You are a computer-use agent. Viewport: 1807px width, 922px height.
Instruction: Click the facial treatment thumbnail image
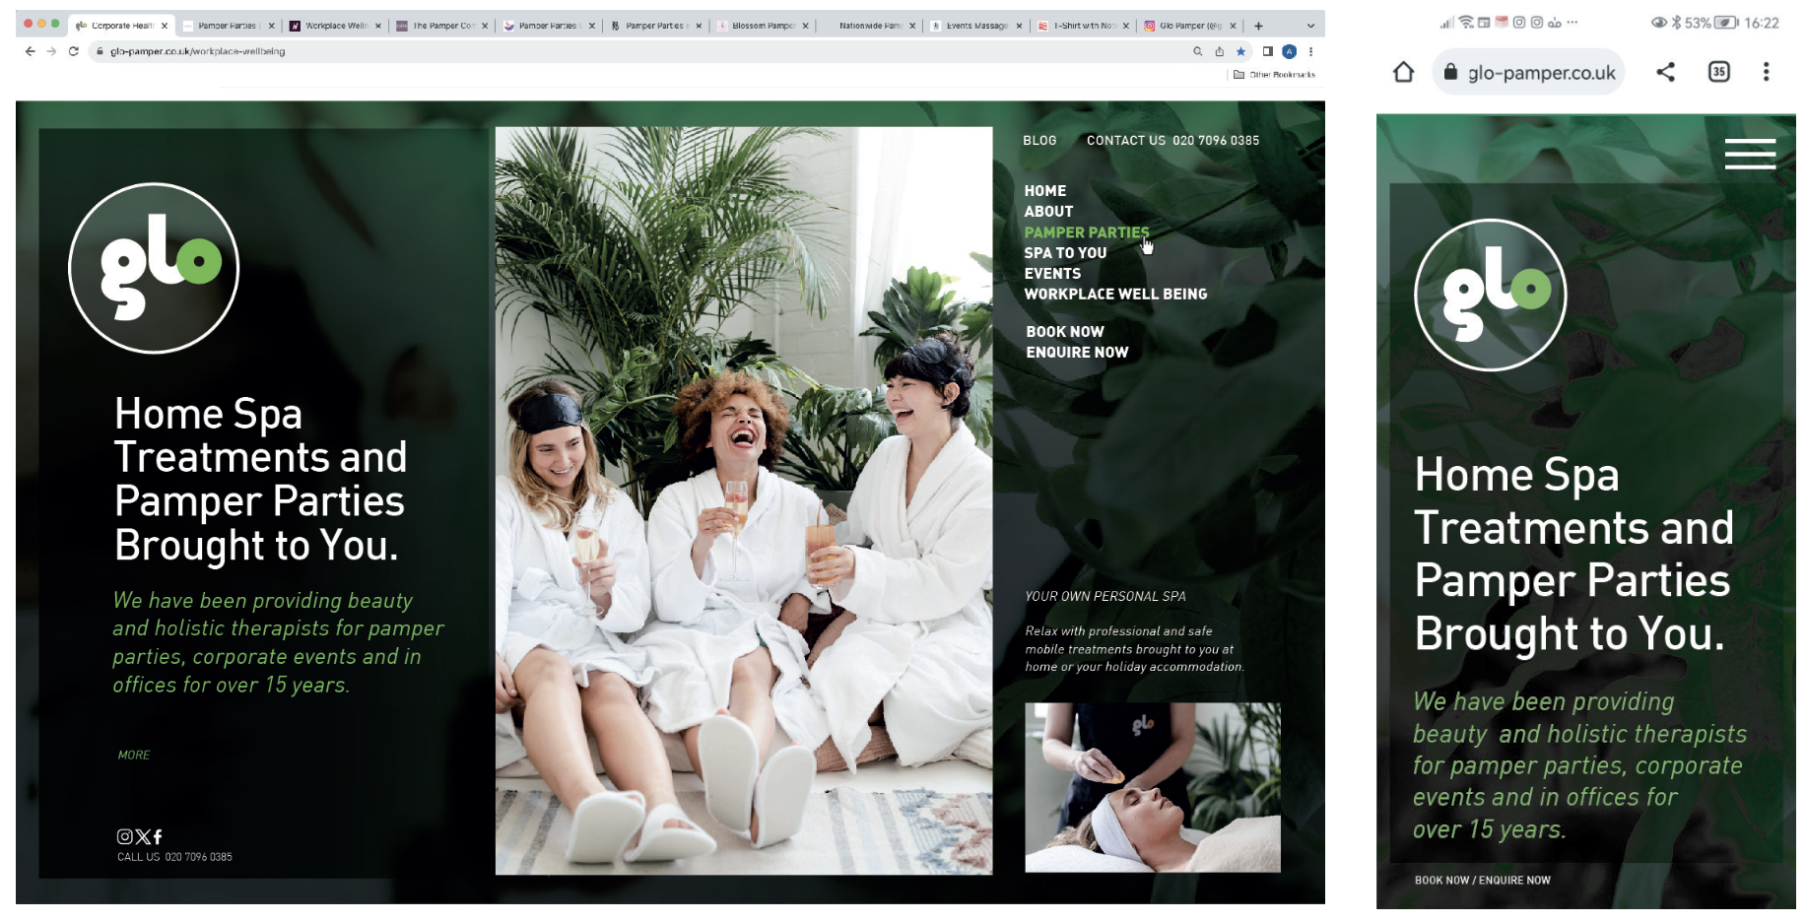1153,787
